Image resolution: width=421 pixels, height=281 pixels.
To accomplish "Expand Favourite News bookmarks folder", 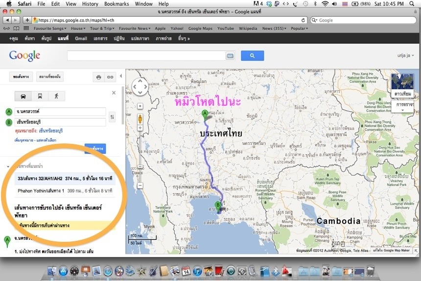I will [x=135, y=28].
